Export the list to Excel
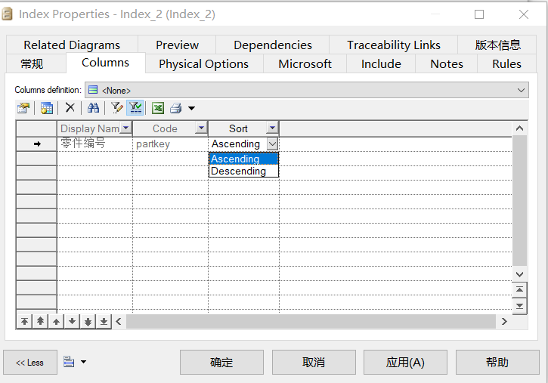Viewport: 548px width, 383px height. [158, 108]
